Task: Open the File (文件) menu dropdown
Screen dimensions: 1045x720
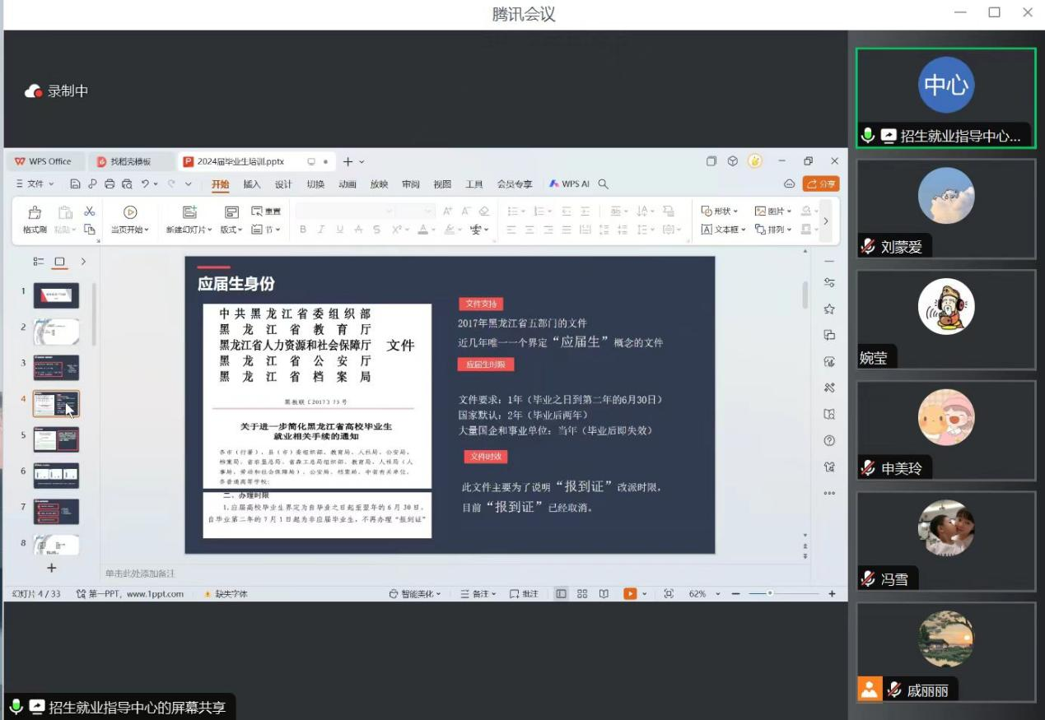Action: [x=35, y=184]
